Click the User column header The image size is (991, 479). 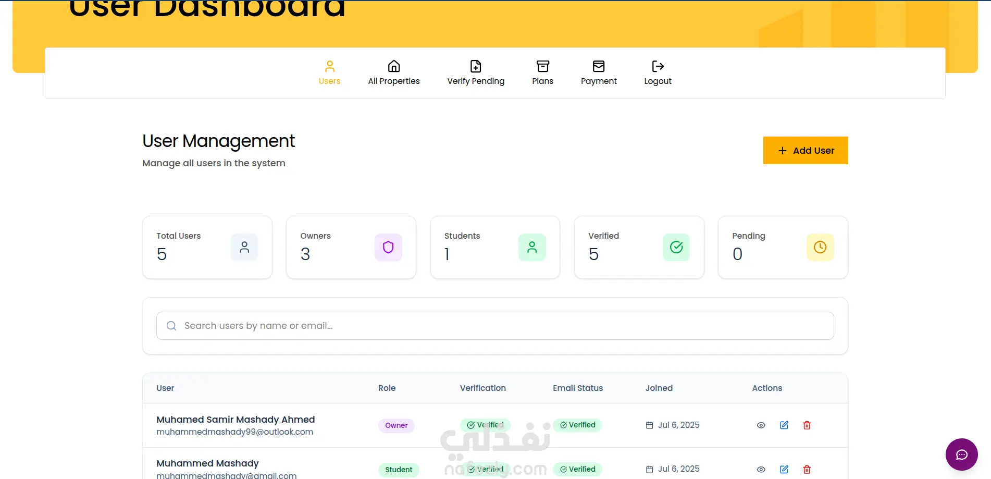point(165,388)
